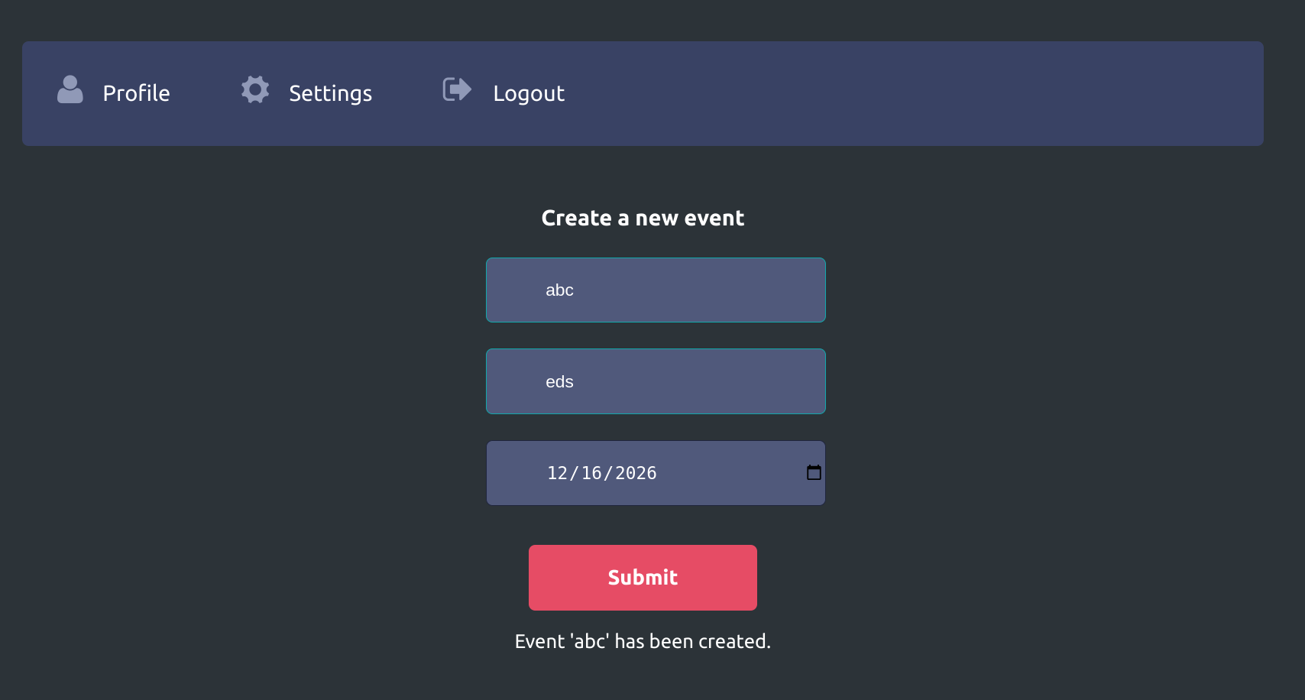Focus the description field containing eds
This screenshot has height=700, width=1305.
pos(656,381)
